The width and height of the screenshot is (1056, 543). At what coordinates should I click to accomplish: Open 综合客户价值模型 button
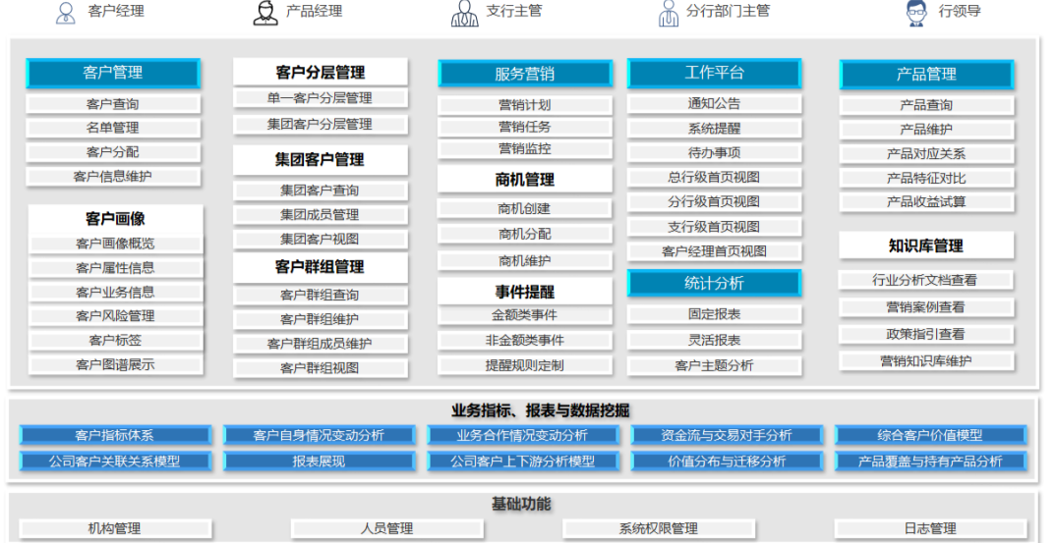click(929, 435)
